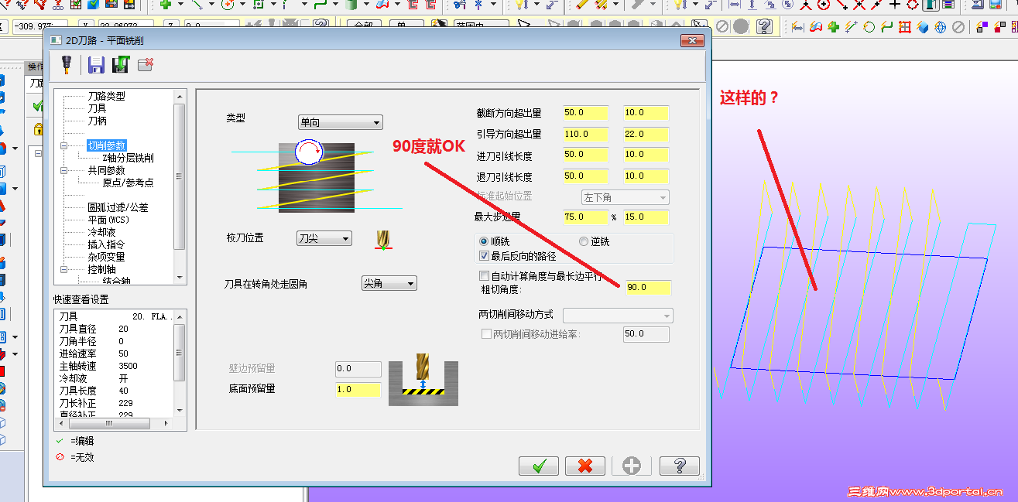Open the 校刀位置 tip compensation dropdown
This screenshot has height=502, width=1018.
[x=324, y=239]
